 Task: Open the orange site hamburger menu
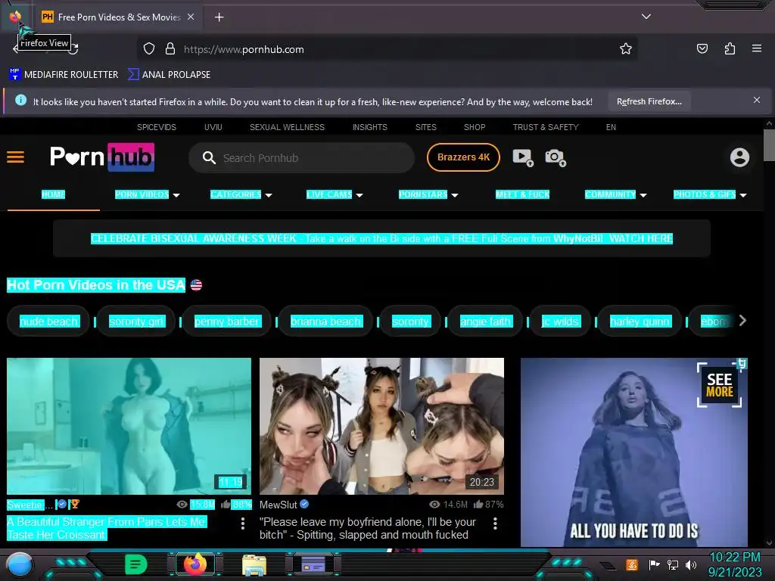tap(15, 157)
